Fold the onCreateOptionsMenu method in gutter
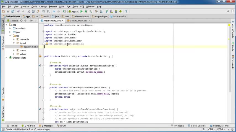The height and width of the screenshot is (132, 236). point(43,87)
